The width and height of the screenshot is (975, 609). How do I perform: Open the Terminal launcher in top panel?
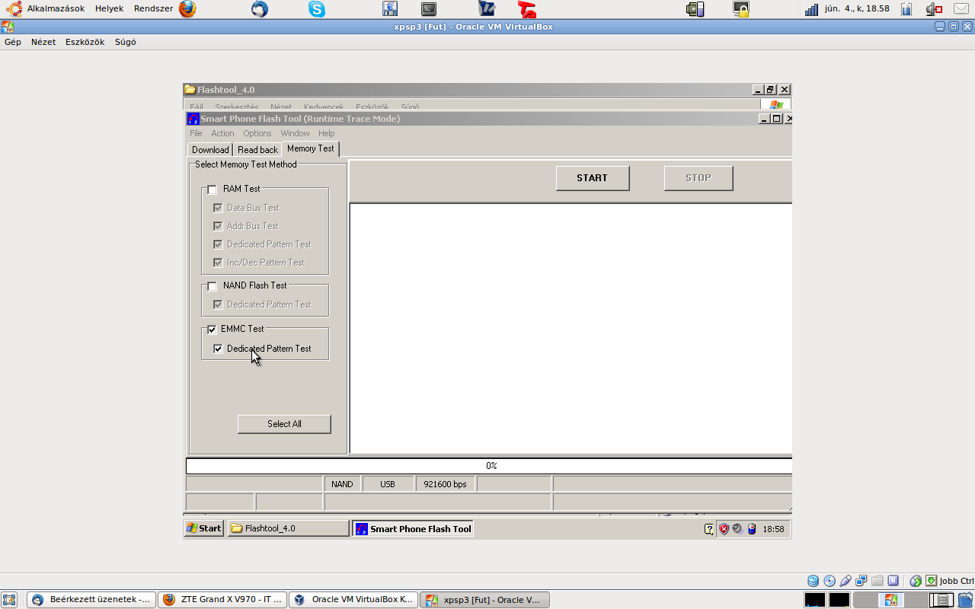coord(429,9)
